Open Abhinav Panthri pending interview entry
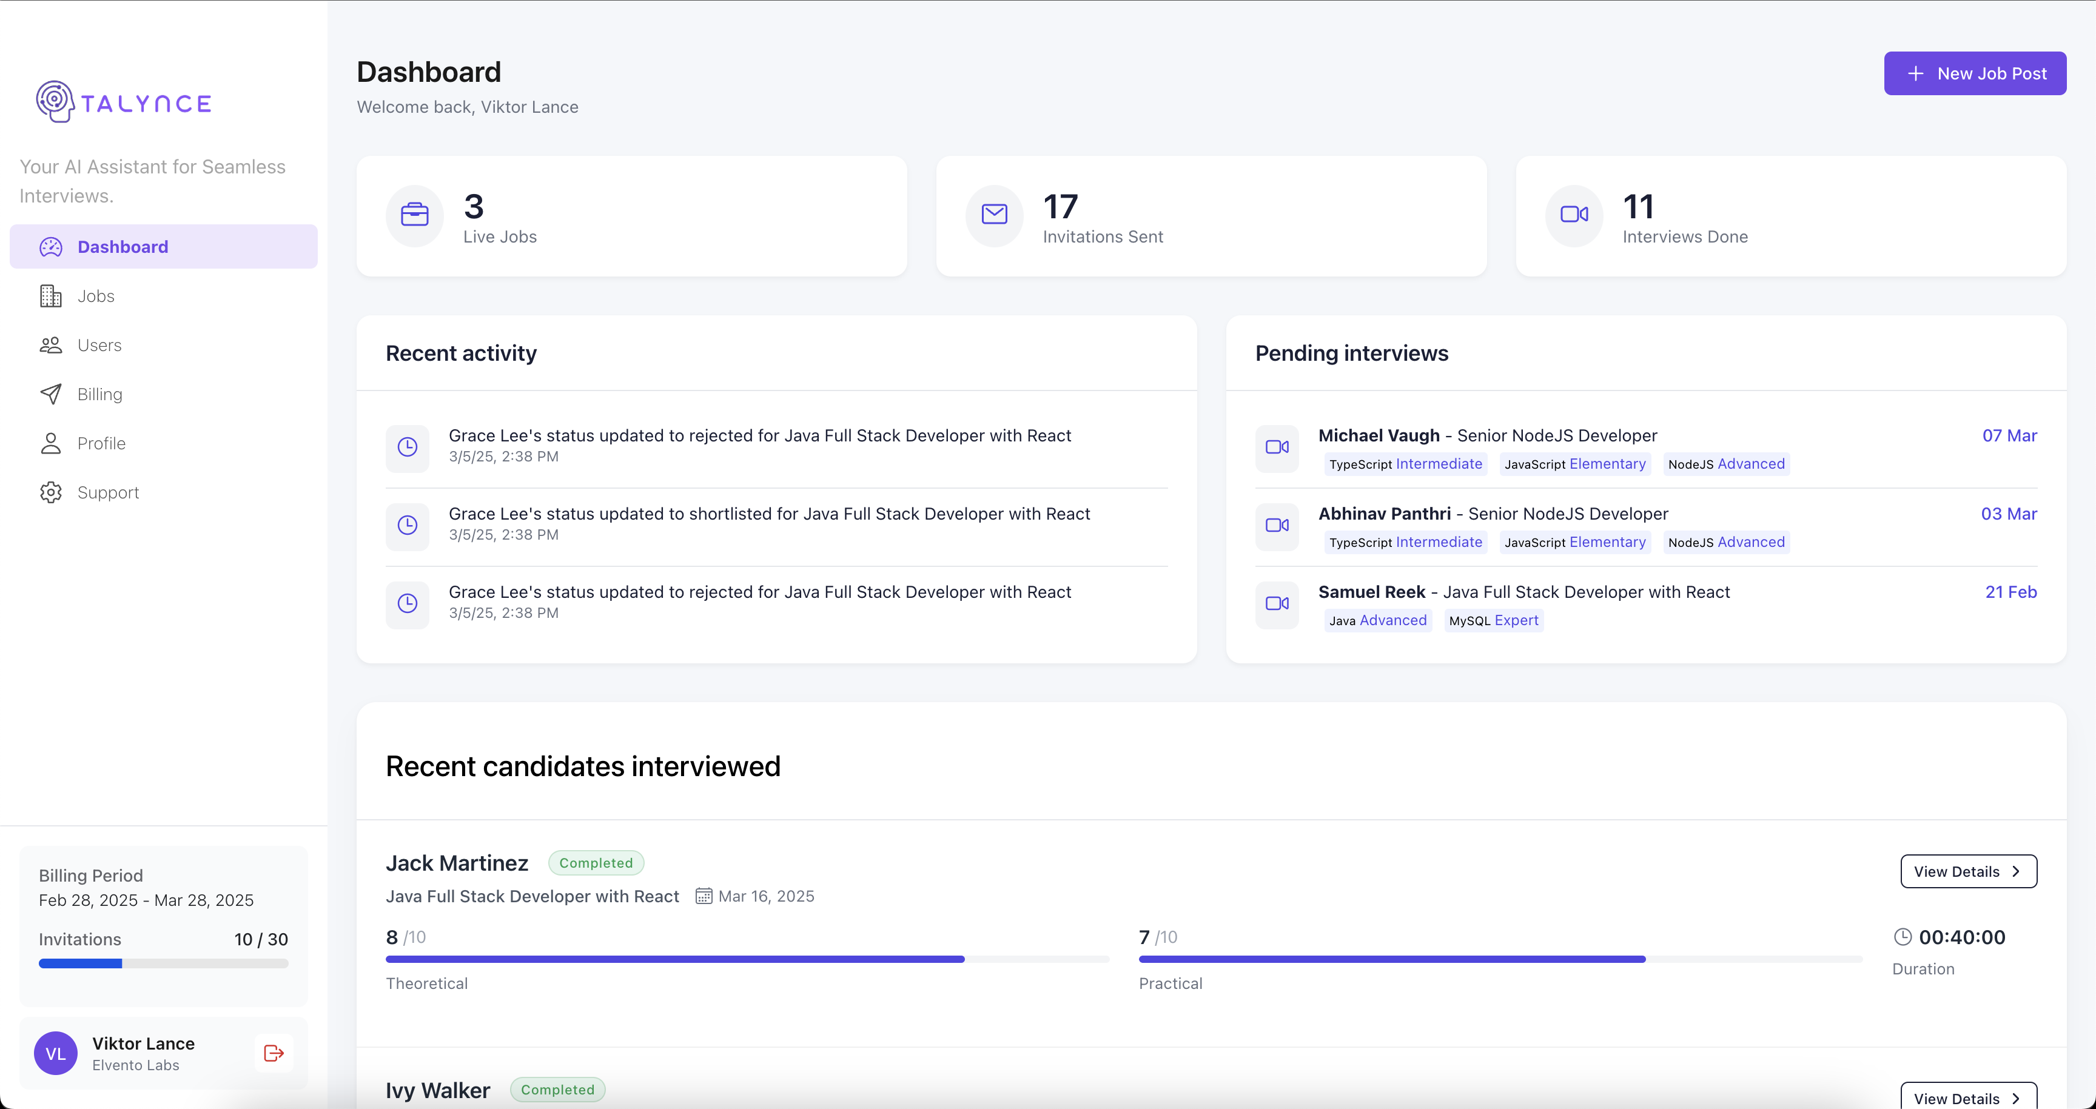 1493,514
